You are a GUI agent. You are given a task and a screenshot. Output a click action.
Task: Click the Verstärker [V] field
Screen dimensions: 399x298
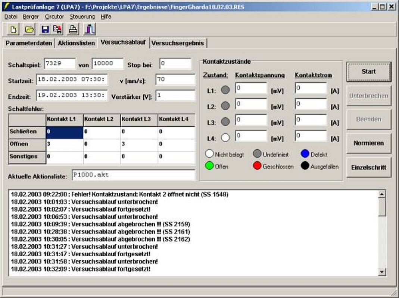pyautogui.click(x=175, y=95)
